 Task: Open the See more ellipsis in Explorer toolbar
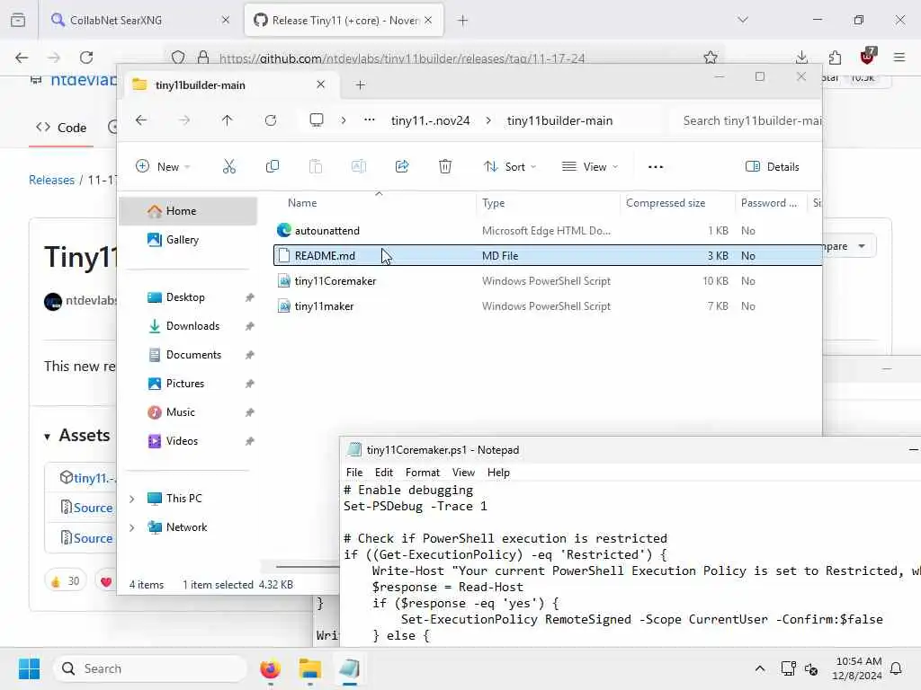[656, 166]
